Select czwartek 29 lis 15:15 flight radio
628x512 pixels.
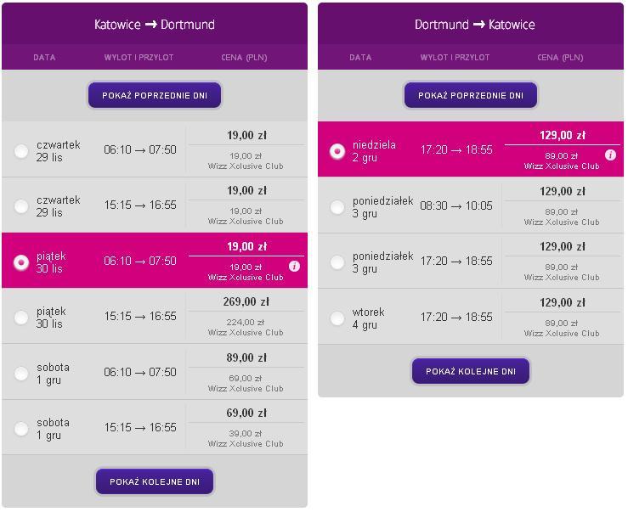[21, 206]
